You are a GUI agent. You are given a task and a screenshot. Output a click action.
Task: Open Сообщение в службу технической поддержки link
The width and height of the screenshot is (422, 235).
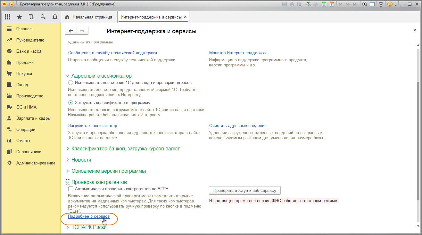(x=113, y=53)
